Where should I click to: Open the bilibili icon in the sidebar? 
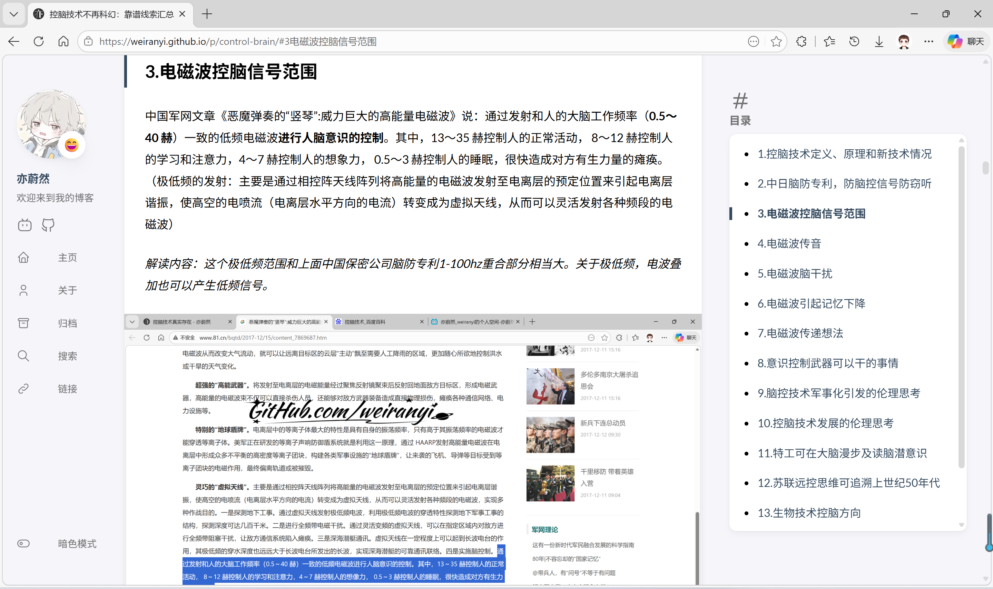24,224
